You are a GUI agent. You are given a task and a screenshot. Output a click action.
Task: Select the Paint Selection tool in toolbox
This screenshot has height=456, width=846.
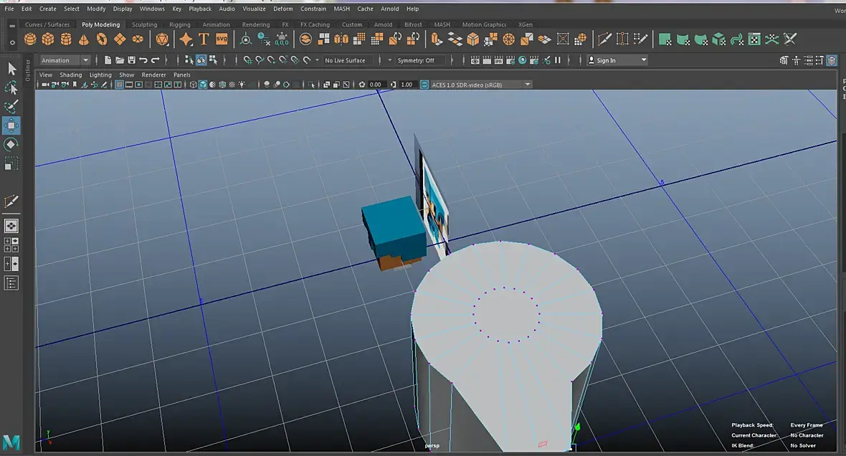[11, 106]
